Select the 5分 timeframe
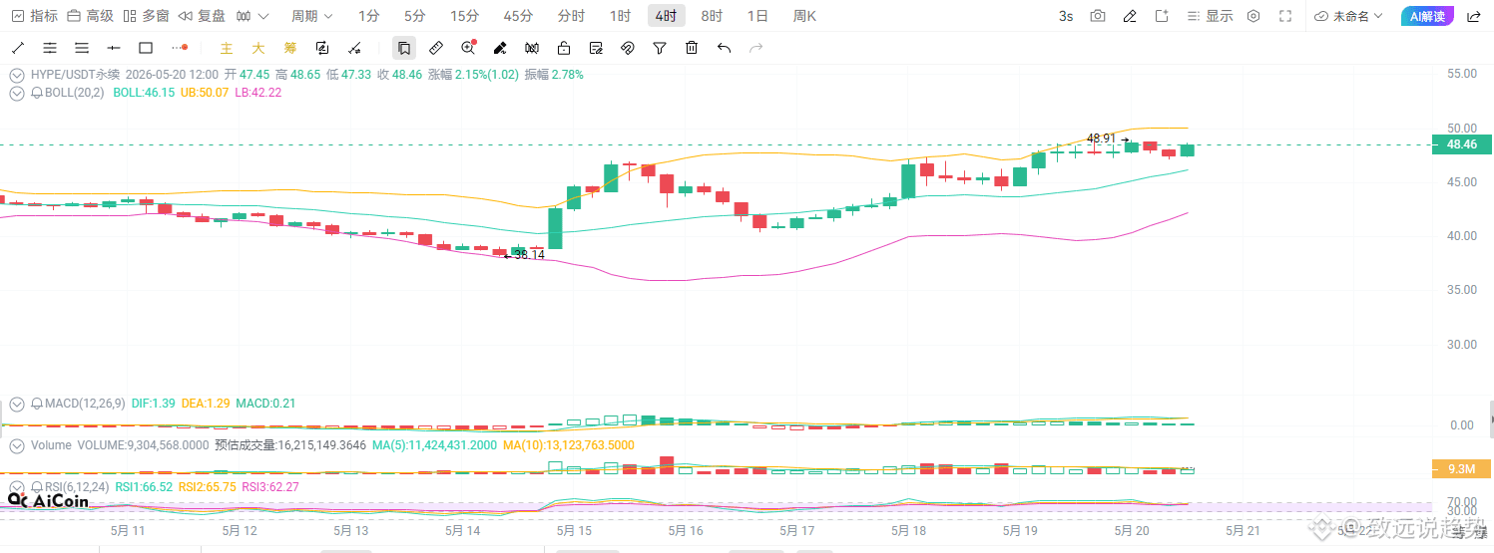 tap(414, 16)
